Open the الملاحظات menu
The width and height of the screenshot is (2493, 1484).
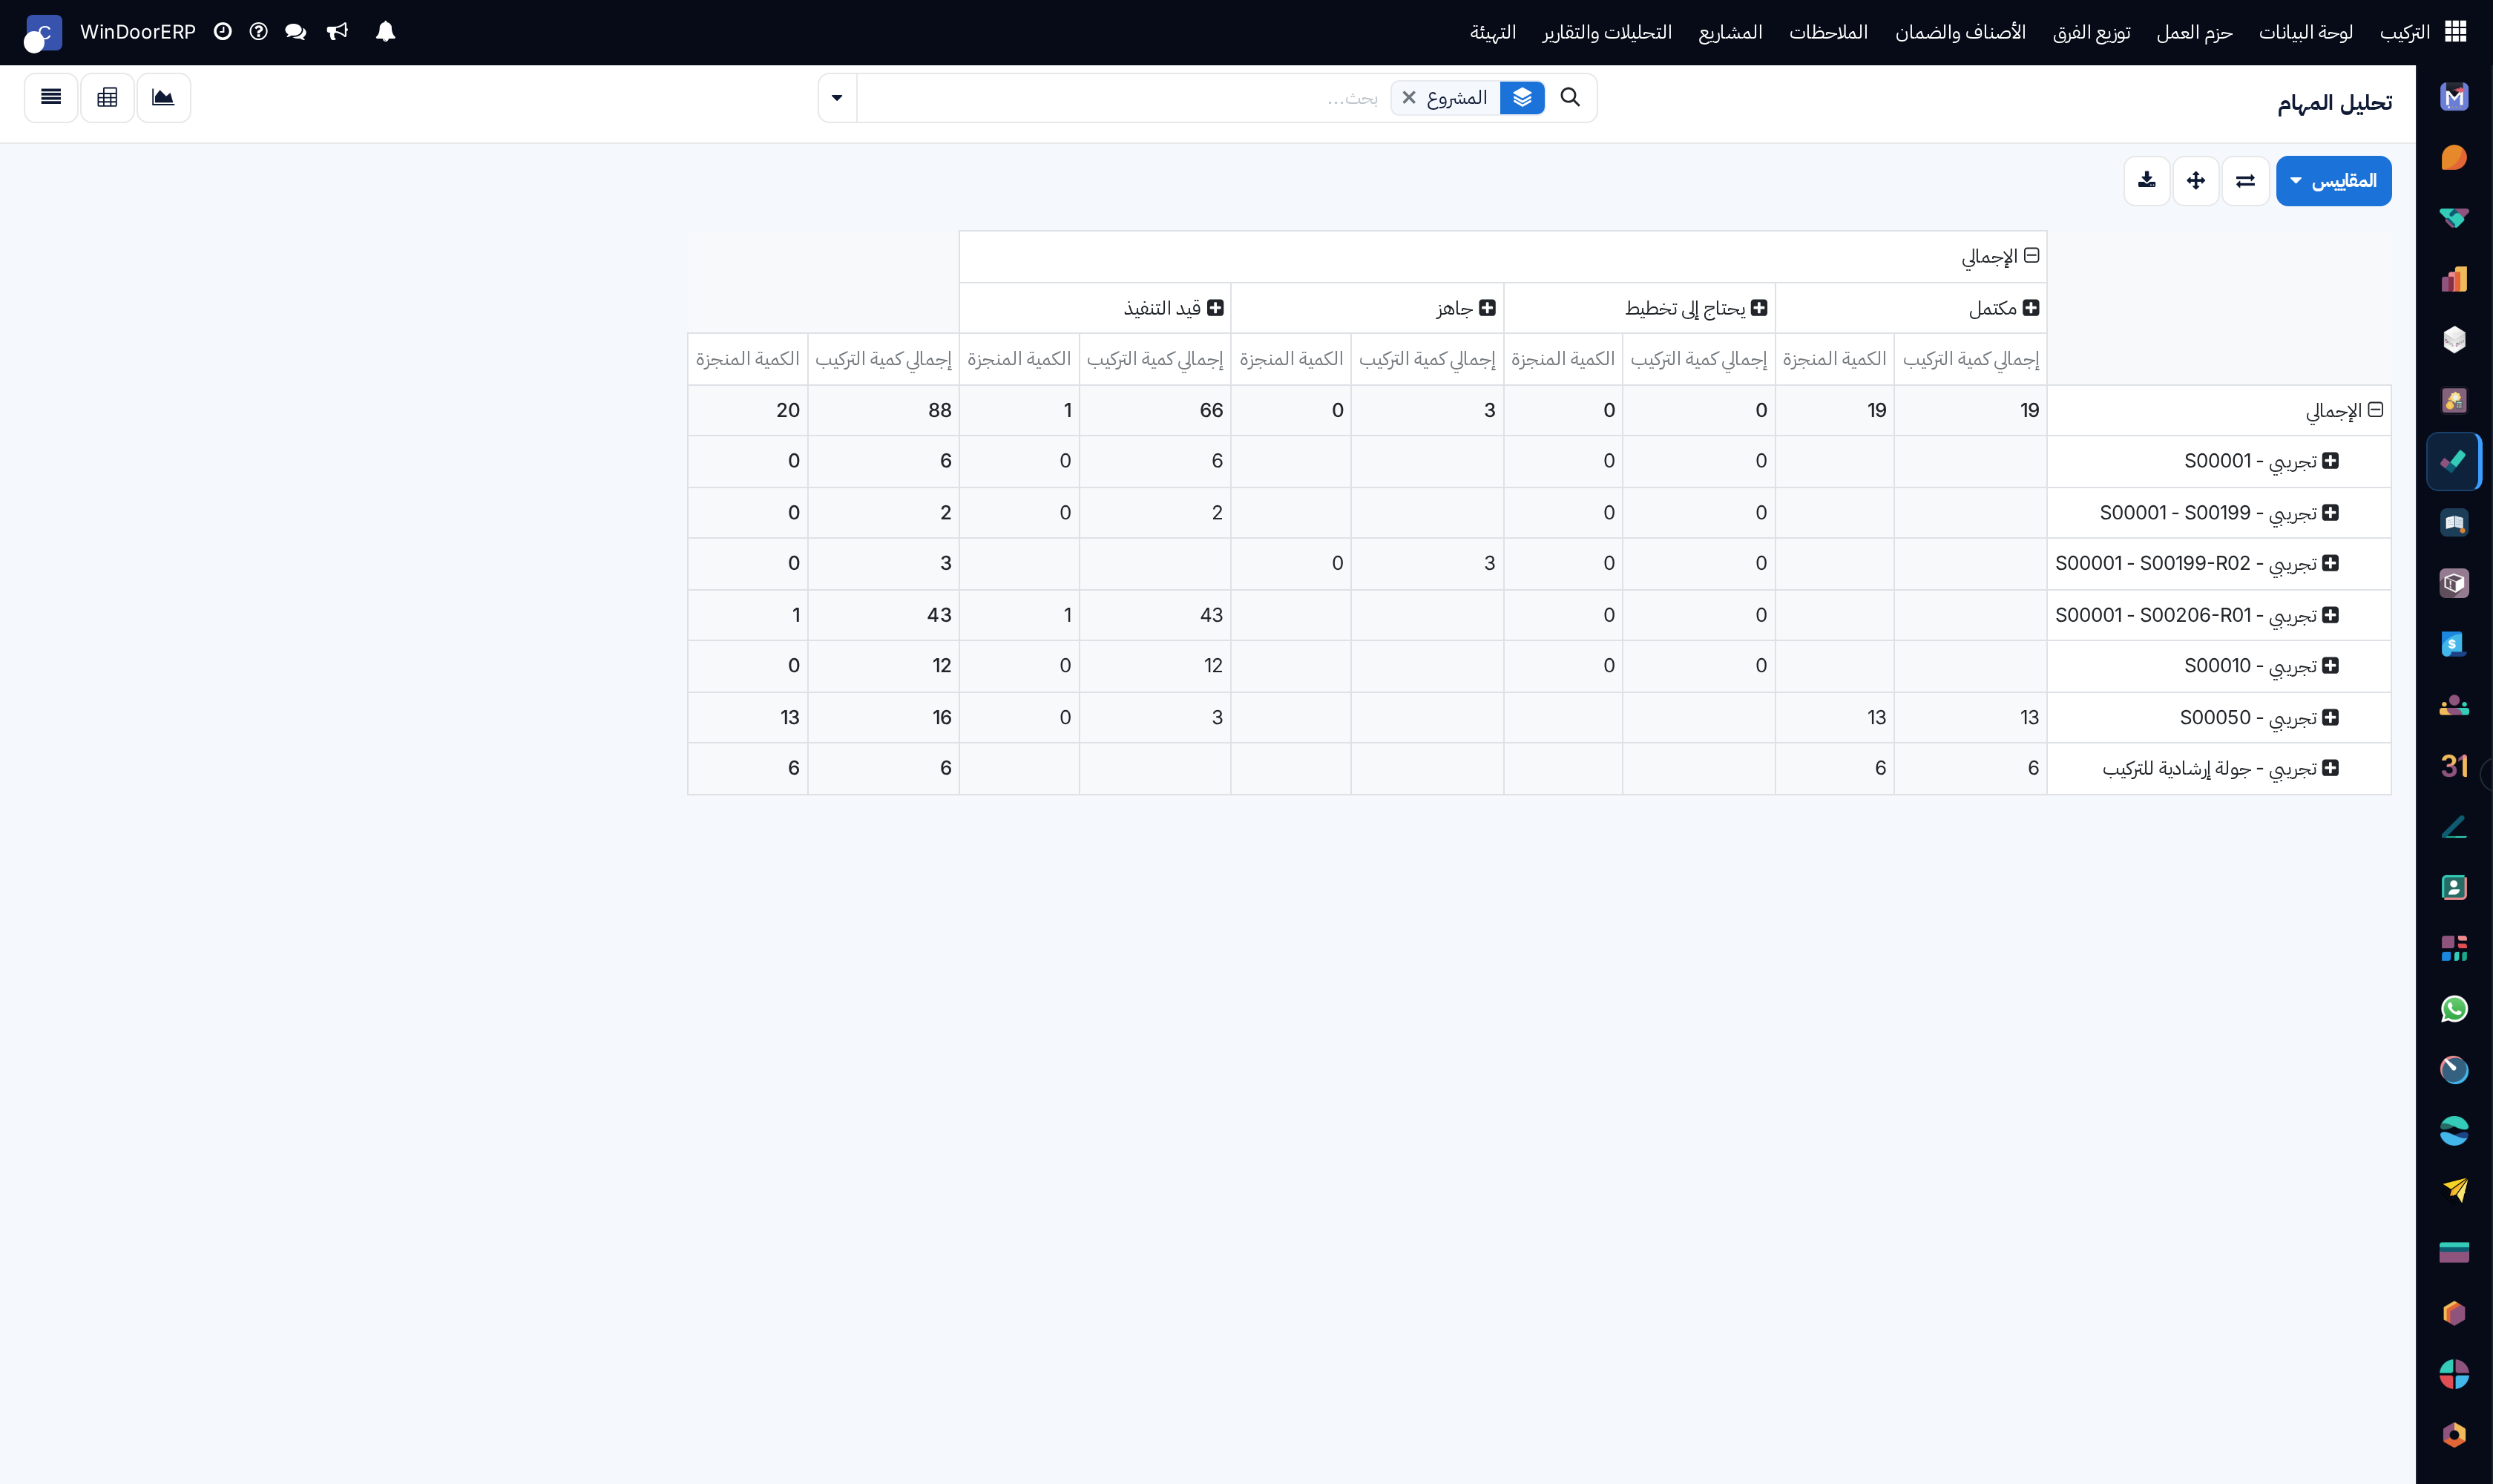tap(1828, 32)
